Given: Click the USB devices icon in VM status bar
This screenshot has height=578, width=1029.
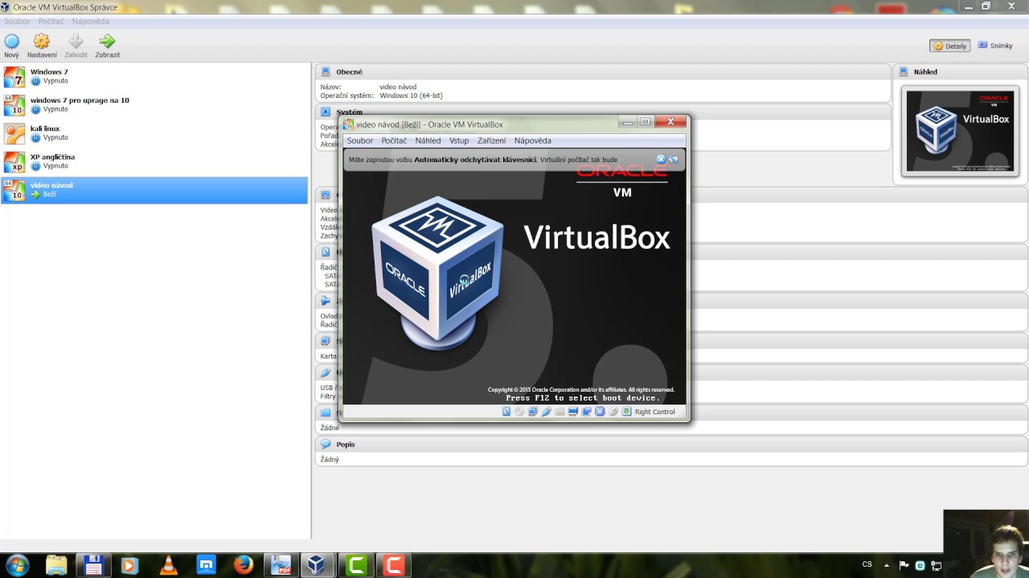Looking at the screenshot, I should 546,412.
